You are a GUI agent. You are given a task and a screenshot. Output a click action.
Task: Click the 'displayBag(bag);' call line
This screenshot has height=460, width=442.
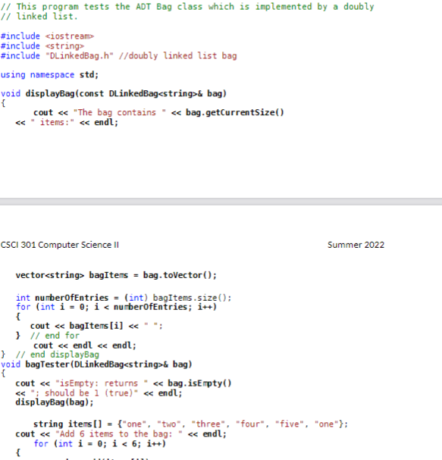click(55, 402)
